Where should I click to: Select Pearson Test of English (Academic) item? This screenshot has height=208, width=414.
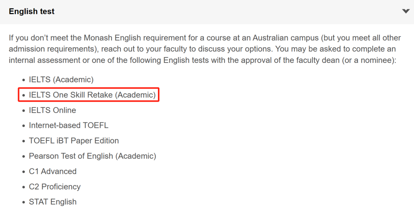pos(92,156)
